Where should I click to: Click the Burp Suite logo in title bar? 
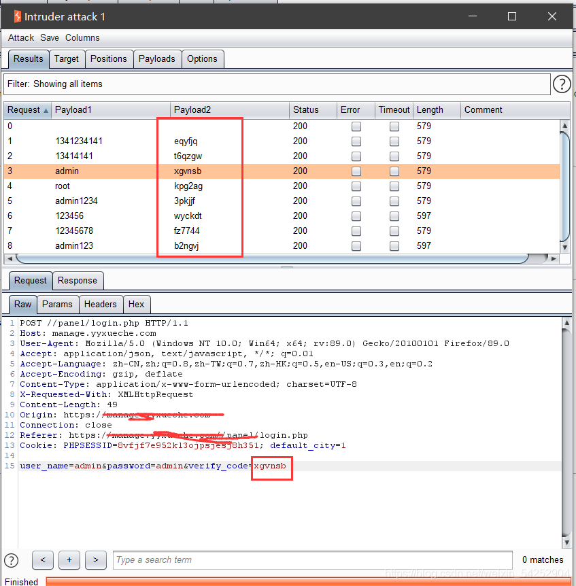coord(17,16)
